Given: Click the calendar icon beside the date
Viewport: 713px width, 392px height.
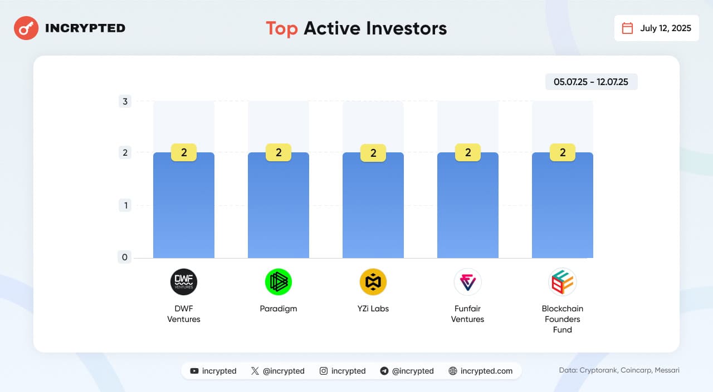Looking at the screenshot, I should [627, 28].
